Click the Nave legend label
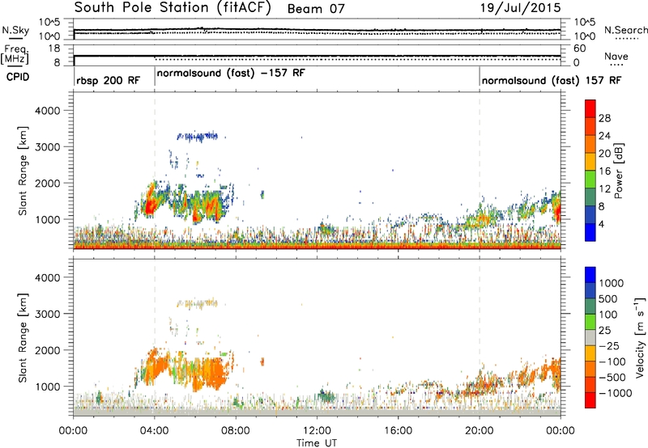648x448 pixels. tap(616, 56)
